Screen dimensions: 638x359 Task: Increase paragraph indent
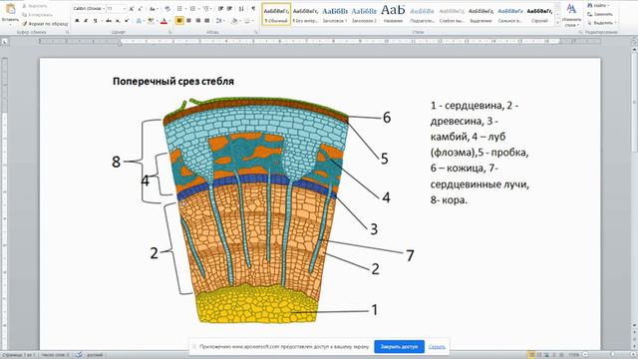[x=229, y=9]
